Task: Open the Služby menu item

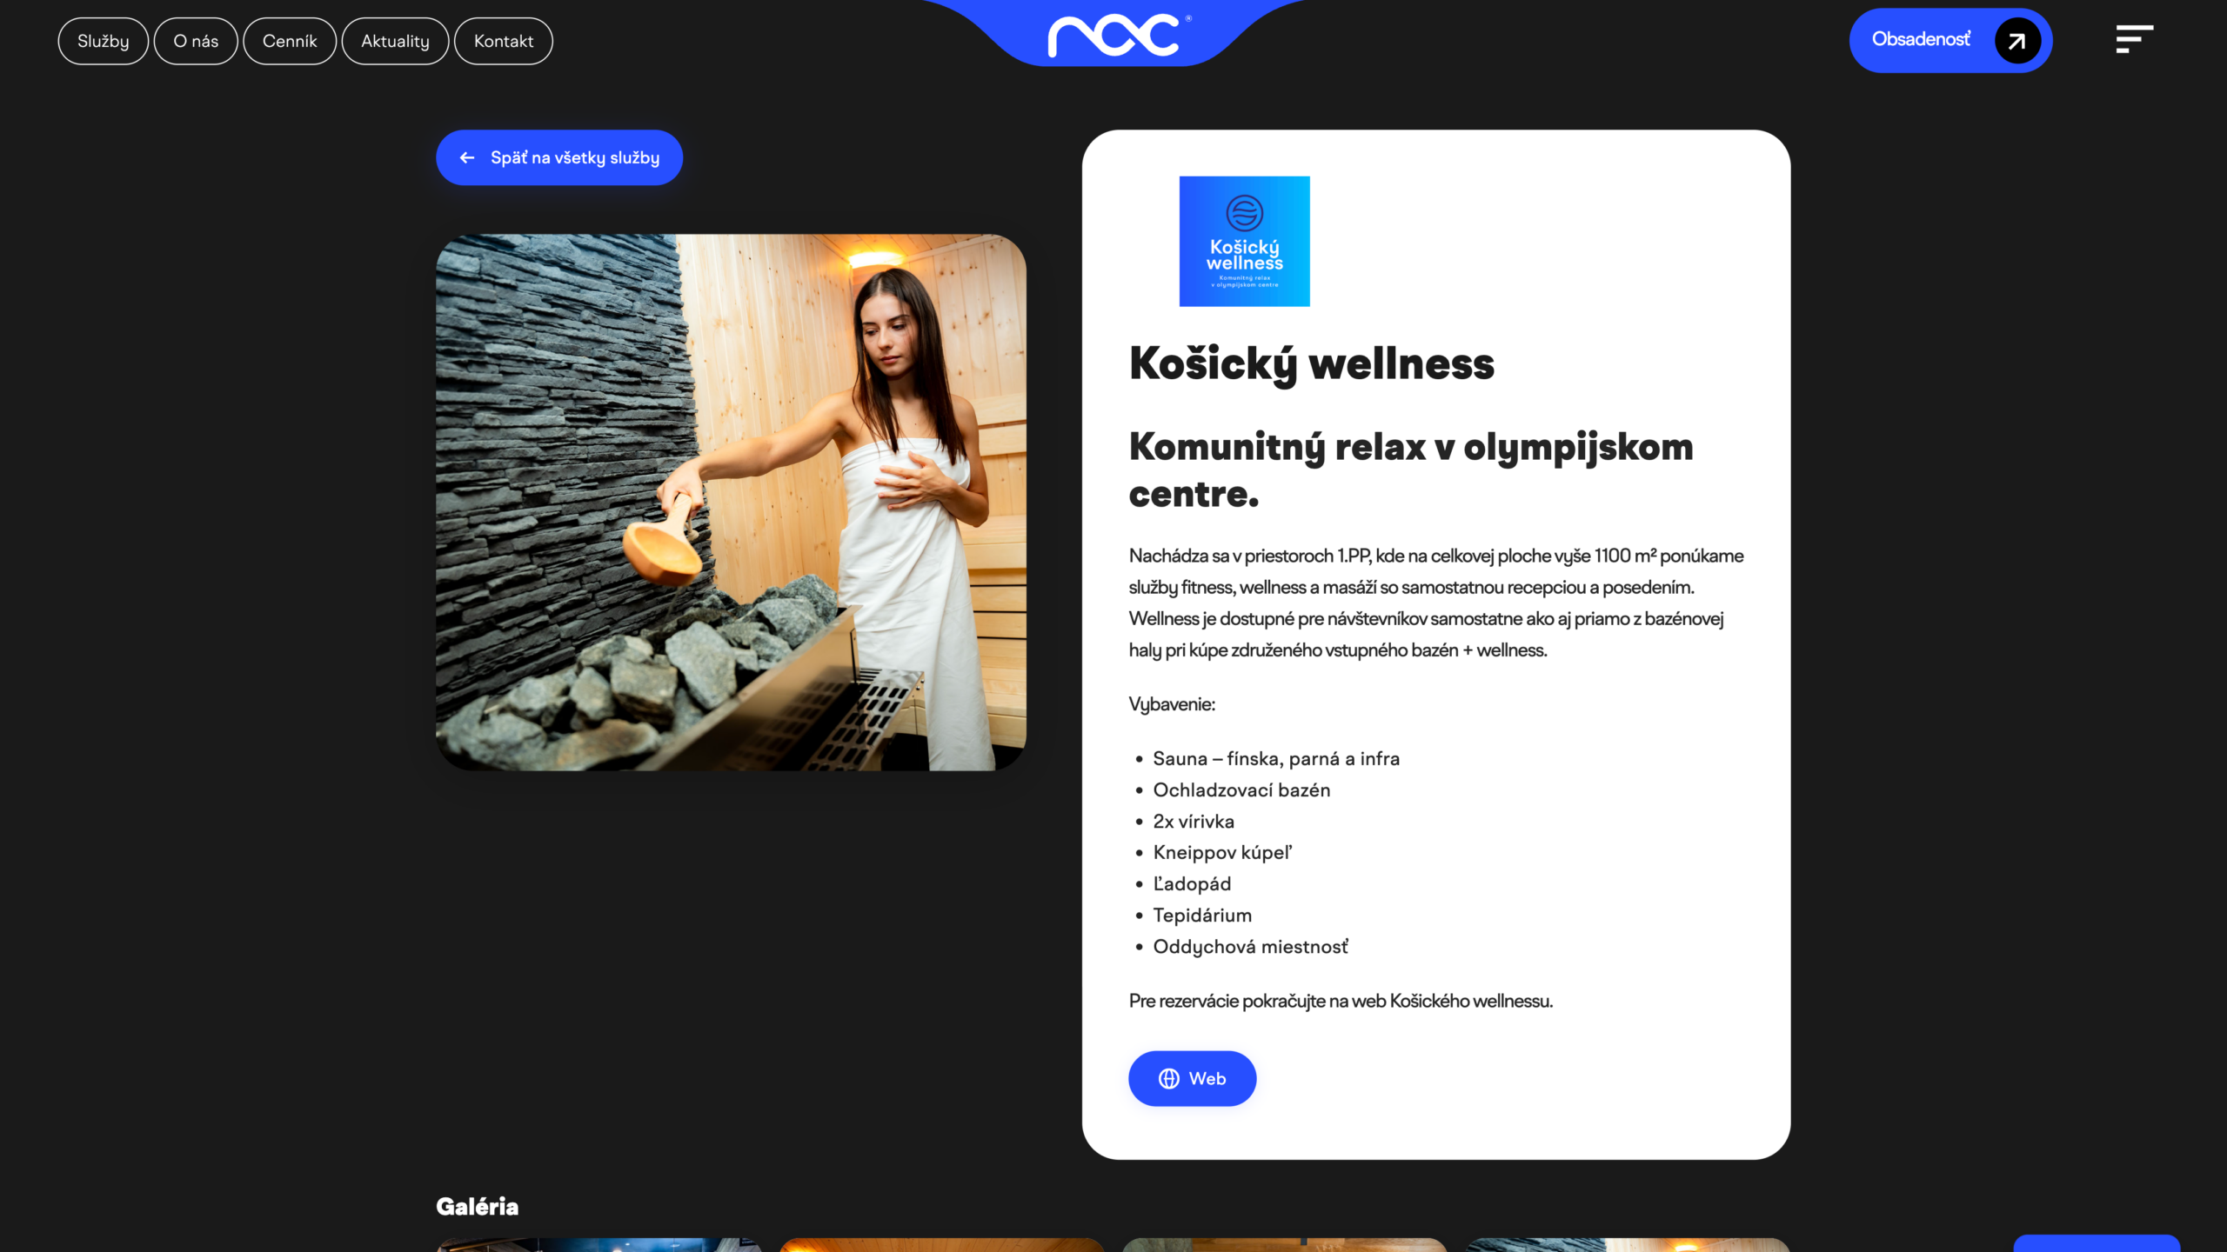Action: tap(103, 41)
